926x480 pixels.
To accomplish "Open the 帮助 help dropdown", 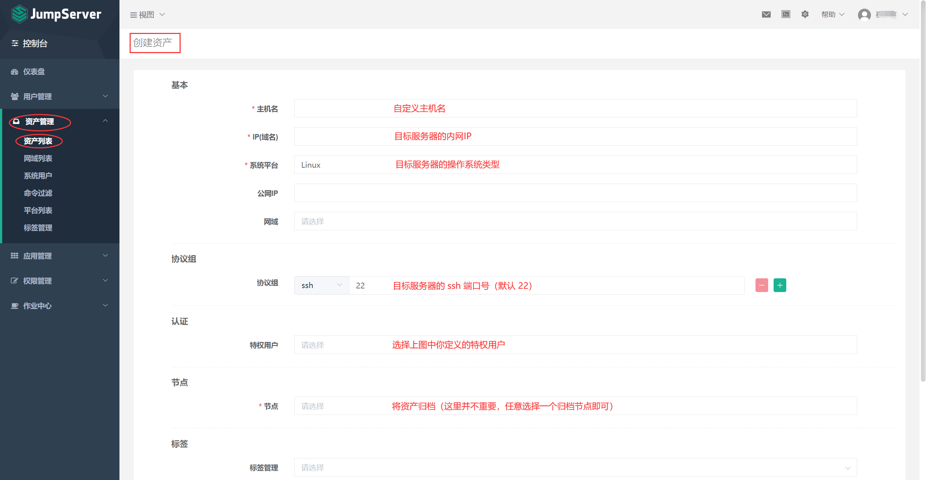I will point(832,14).
